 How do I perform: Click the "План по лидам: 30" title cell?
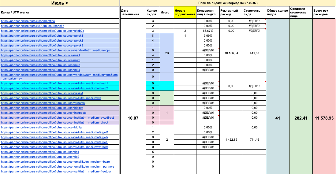click(x=228, y=3)
